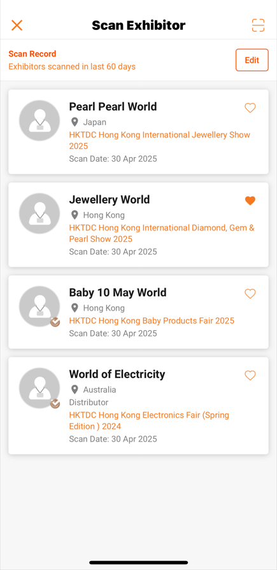This screenshot has width=277, height=570.
Task: Open Electronics Fair Spring Edition 2024 link
Action: (149, 421)
